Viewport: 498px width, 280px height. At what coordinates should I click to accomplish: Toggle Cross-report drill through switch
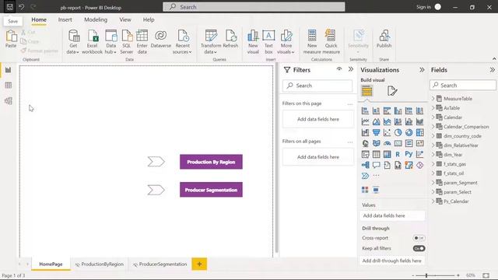(419, 238)
